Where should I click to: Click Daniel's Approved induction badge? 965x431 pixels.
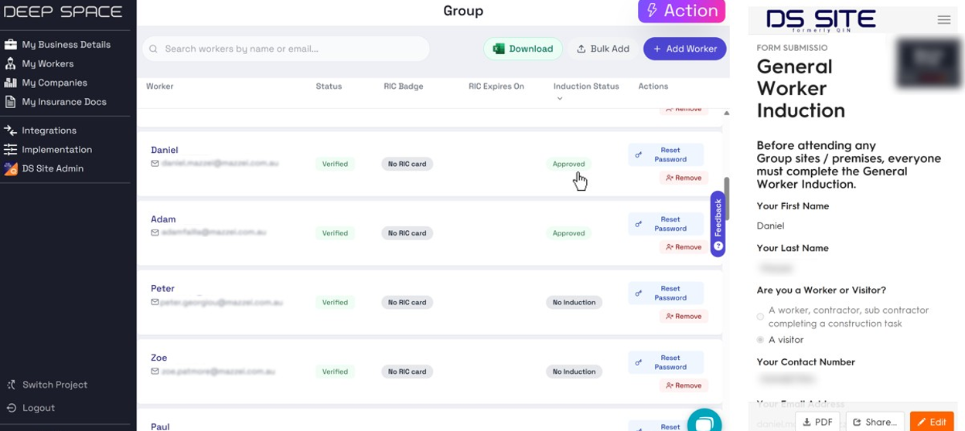568,164
